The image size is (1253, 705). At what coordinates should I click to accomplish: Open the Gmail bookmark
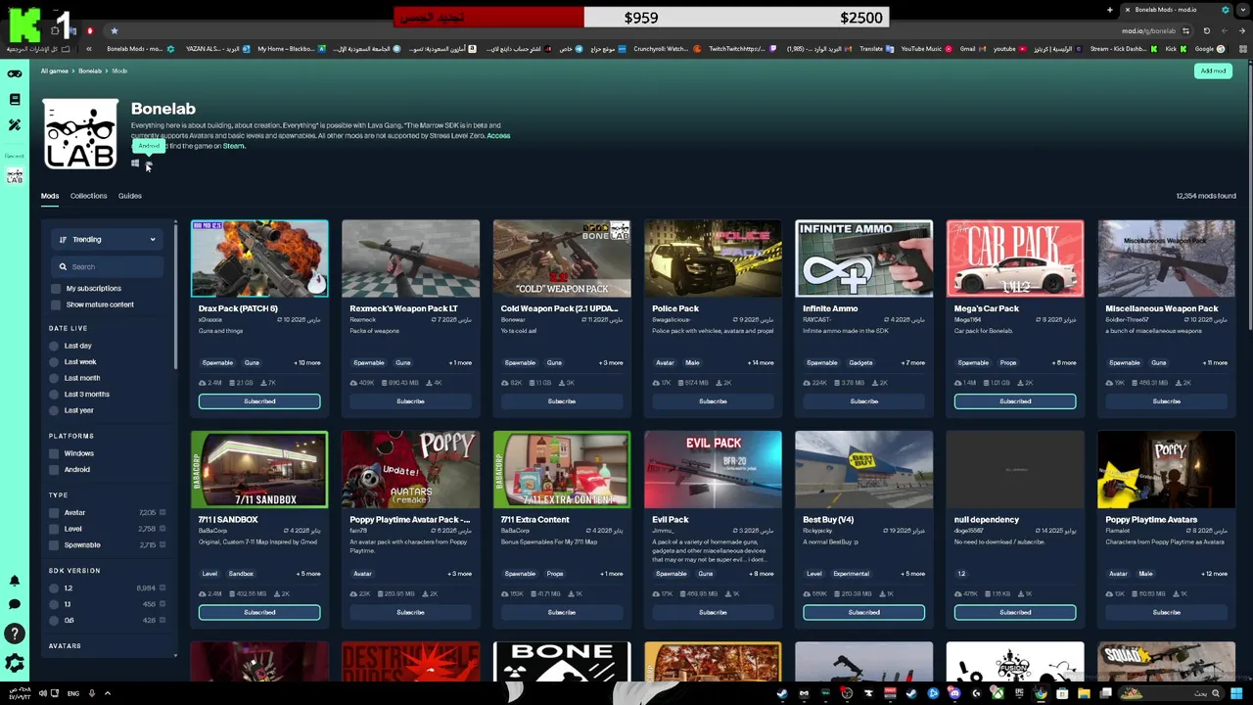(x=971, y=49)
